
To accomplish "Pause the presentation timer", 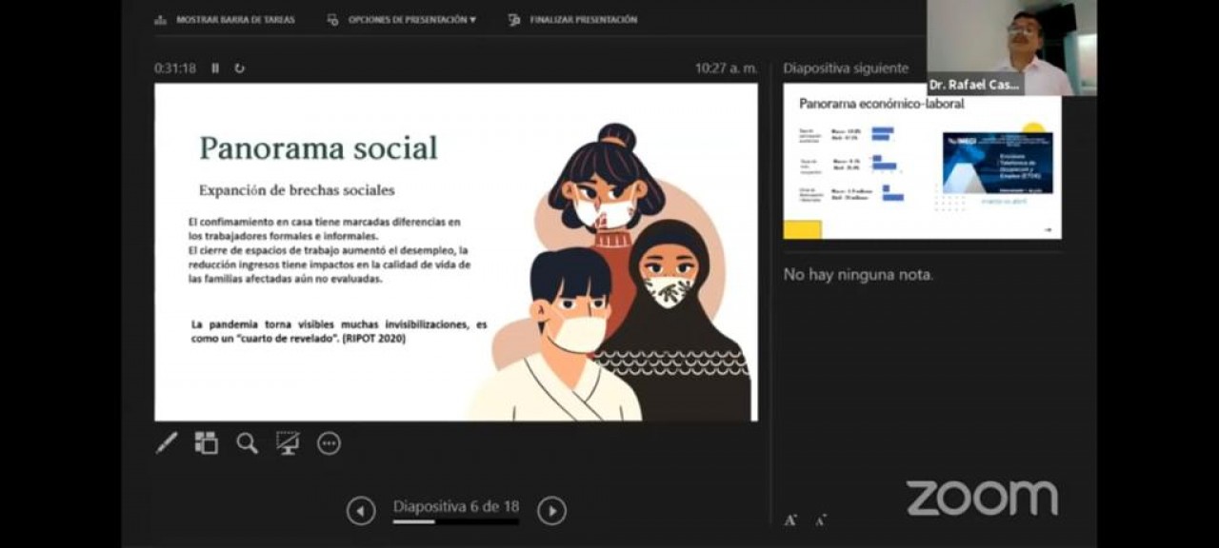I will (x=215, y=68).
